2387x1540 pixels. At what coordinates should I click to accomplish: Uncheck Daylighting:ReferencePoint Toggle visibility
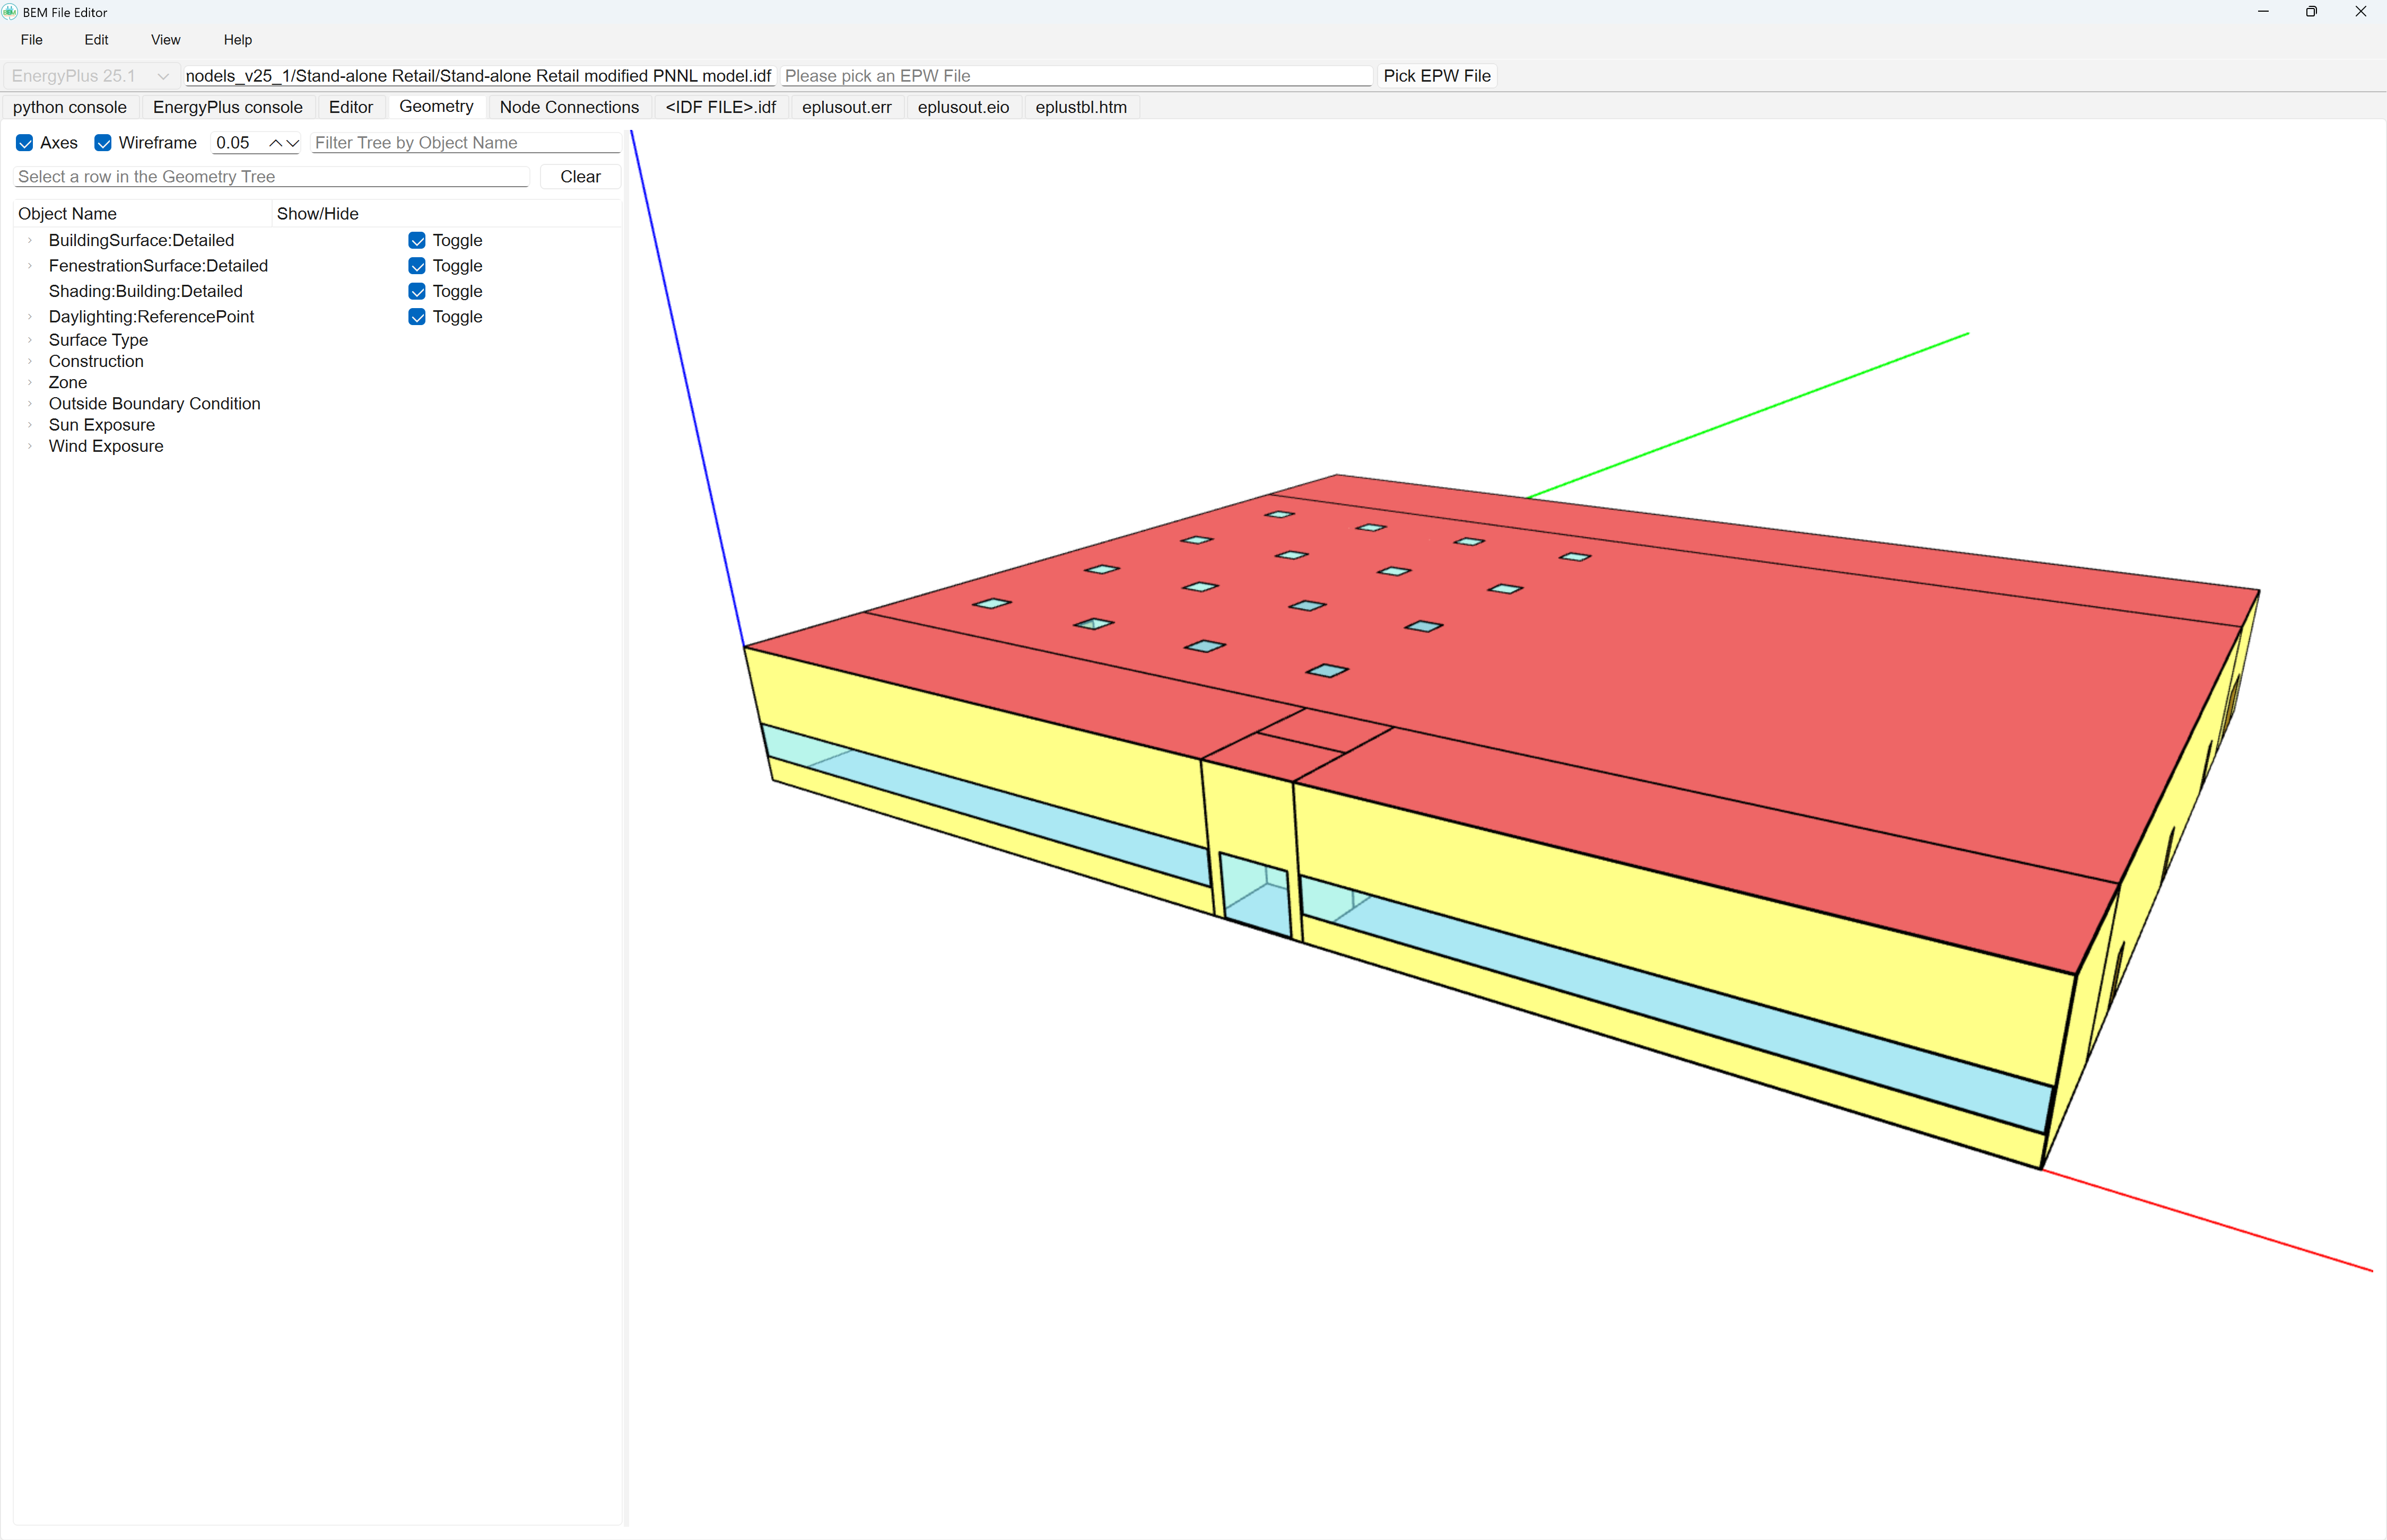tap(417, 317)
